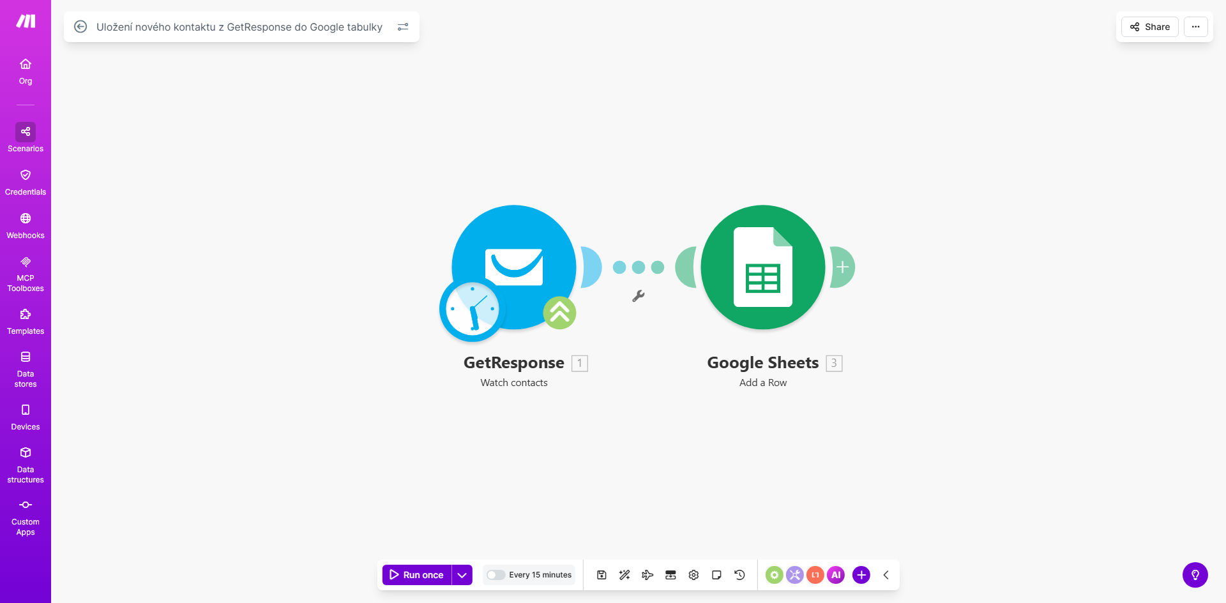Click the purple plus favorites button
1226x603 pixels.
point(861,575)
